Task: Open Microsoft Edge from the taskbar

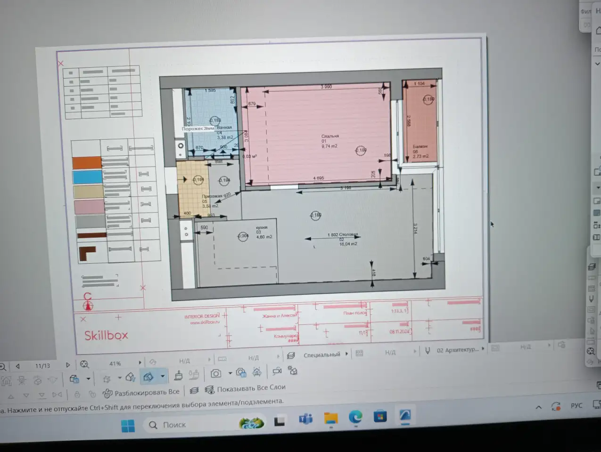Action: [x=355, y=417]
